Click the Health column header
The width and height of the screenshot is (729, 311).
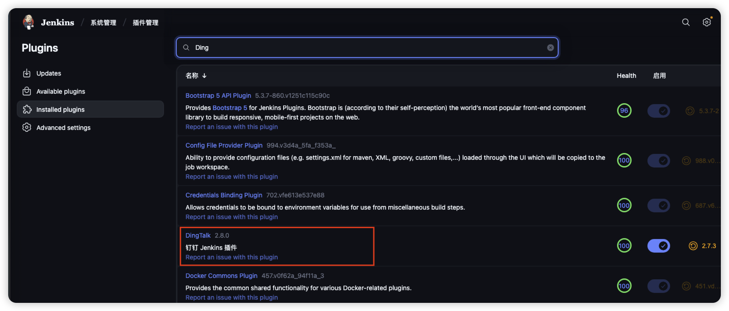coord(626,76)
